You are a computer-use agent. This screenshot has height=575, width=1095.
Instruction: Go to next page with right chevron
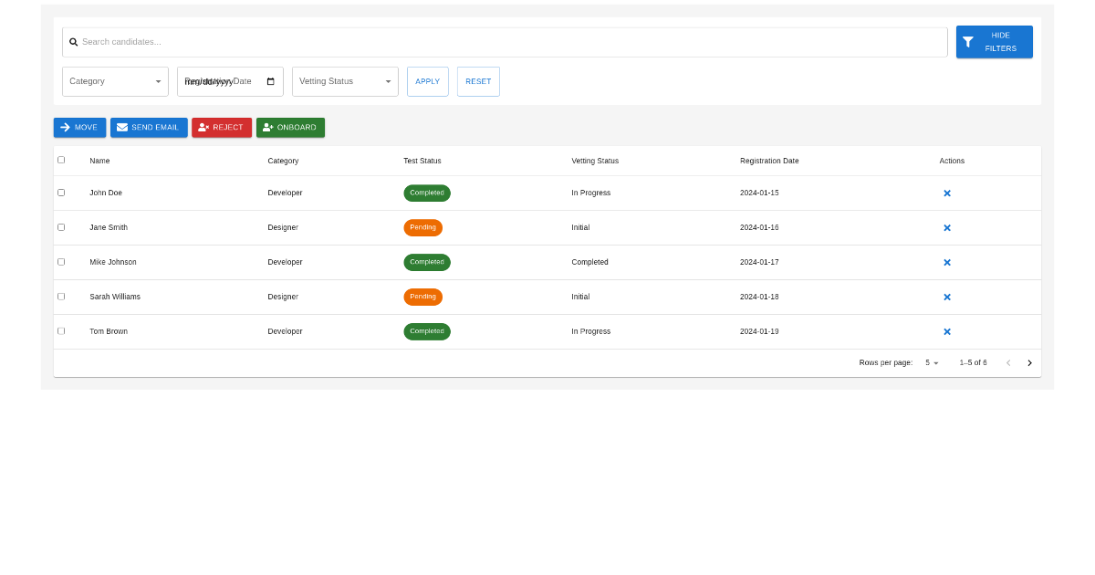click(1029, 362)
